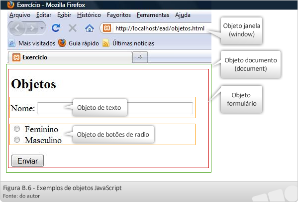Open the Arquivo menu
The width and height of the screenshot is (298, 202).
20,15
